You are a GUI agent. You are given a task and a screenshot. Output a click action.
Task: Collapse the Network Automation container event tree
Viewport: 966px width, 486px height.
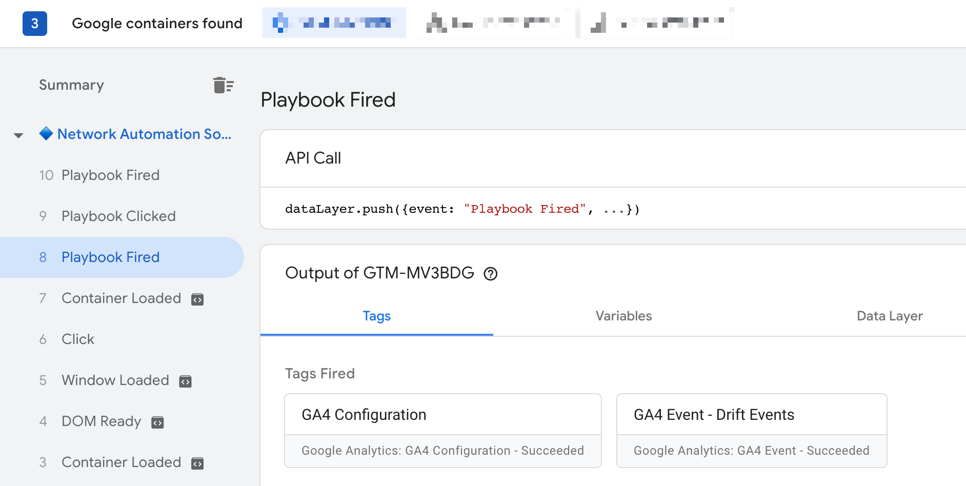click(x=18, y=135)
